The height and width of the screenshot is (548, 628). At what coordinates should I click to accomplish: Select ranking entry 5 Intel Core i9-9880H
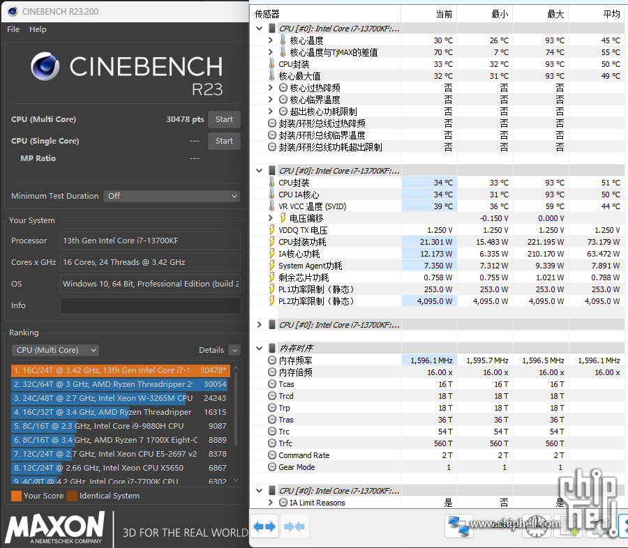pyautogui.click(x=121, y=426)
